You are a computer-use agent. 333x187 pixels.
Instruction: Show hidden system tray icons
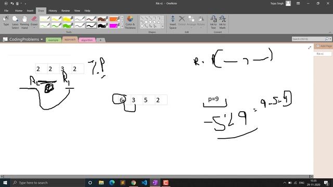(x=285, y=182)
